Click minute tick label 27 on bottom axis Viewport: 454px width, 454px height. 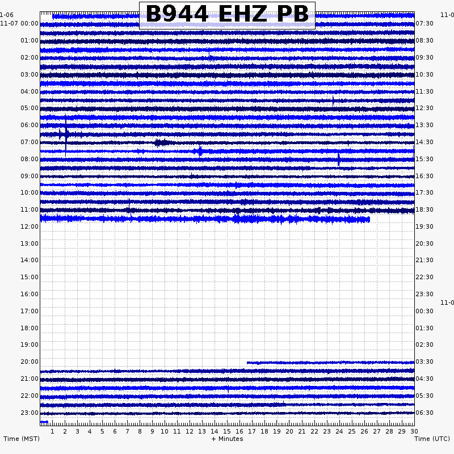coord(377,431)
